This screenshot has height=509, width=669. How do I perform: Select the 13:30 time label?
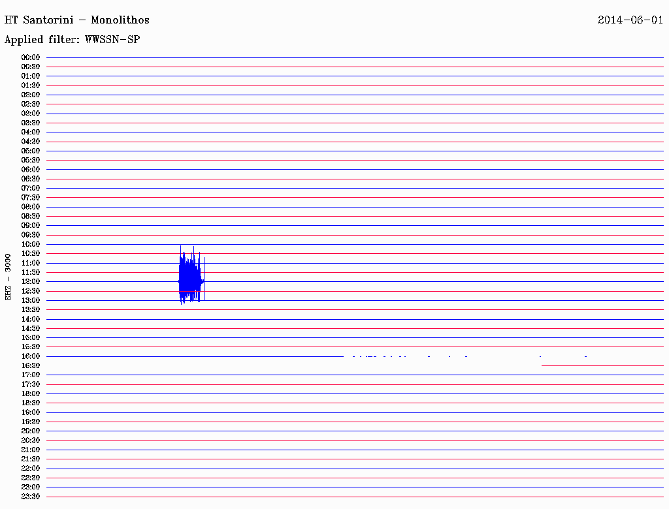point(31,310)
